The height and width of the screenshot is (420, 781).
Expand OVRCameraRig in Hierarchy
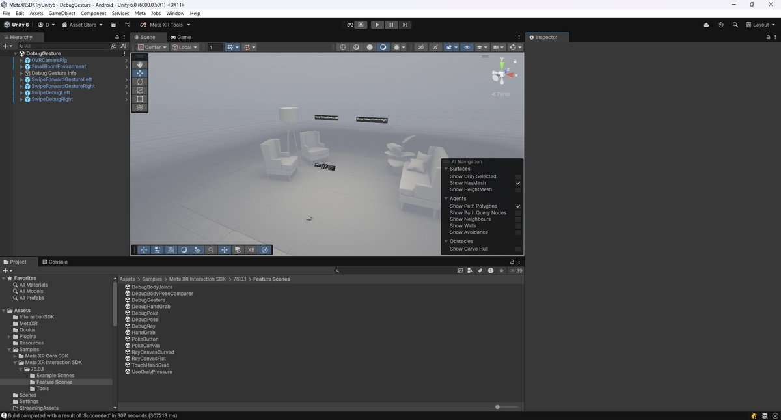[x=21, y=60]
